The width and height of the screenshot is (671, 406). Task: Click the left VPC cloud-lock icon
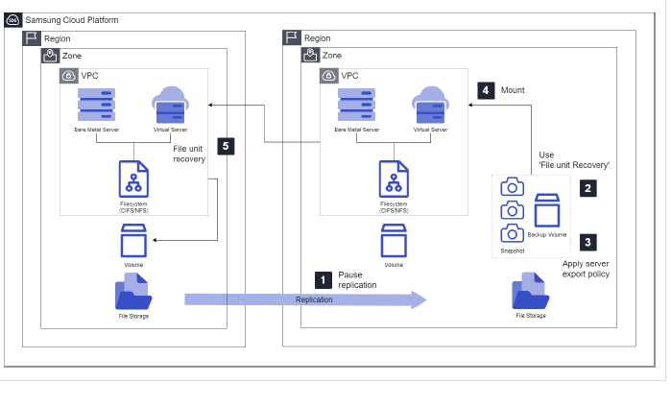pyautogui.click(x=68, y=76)
